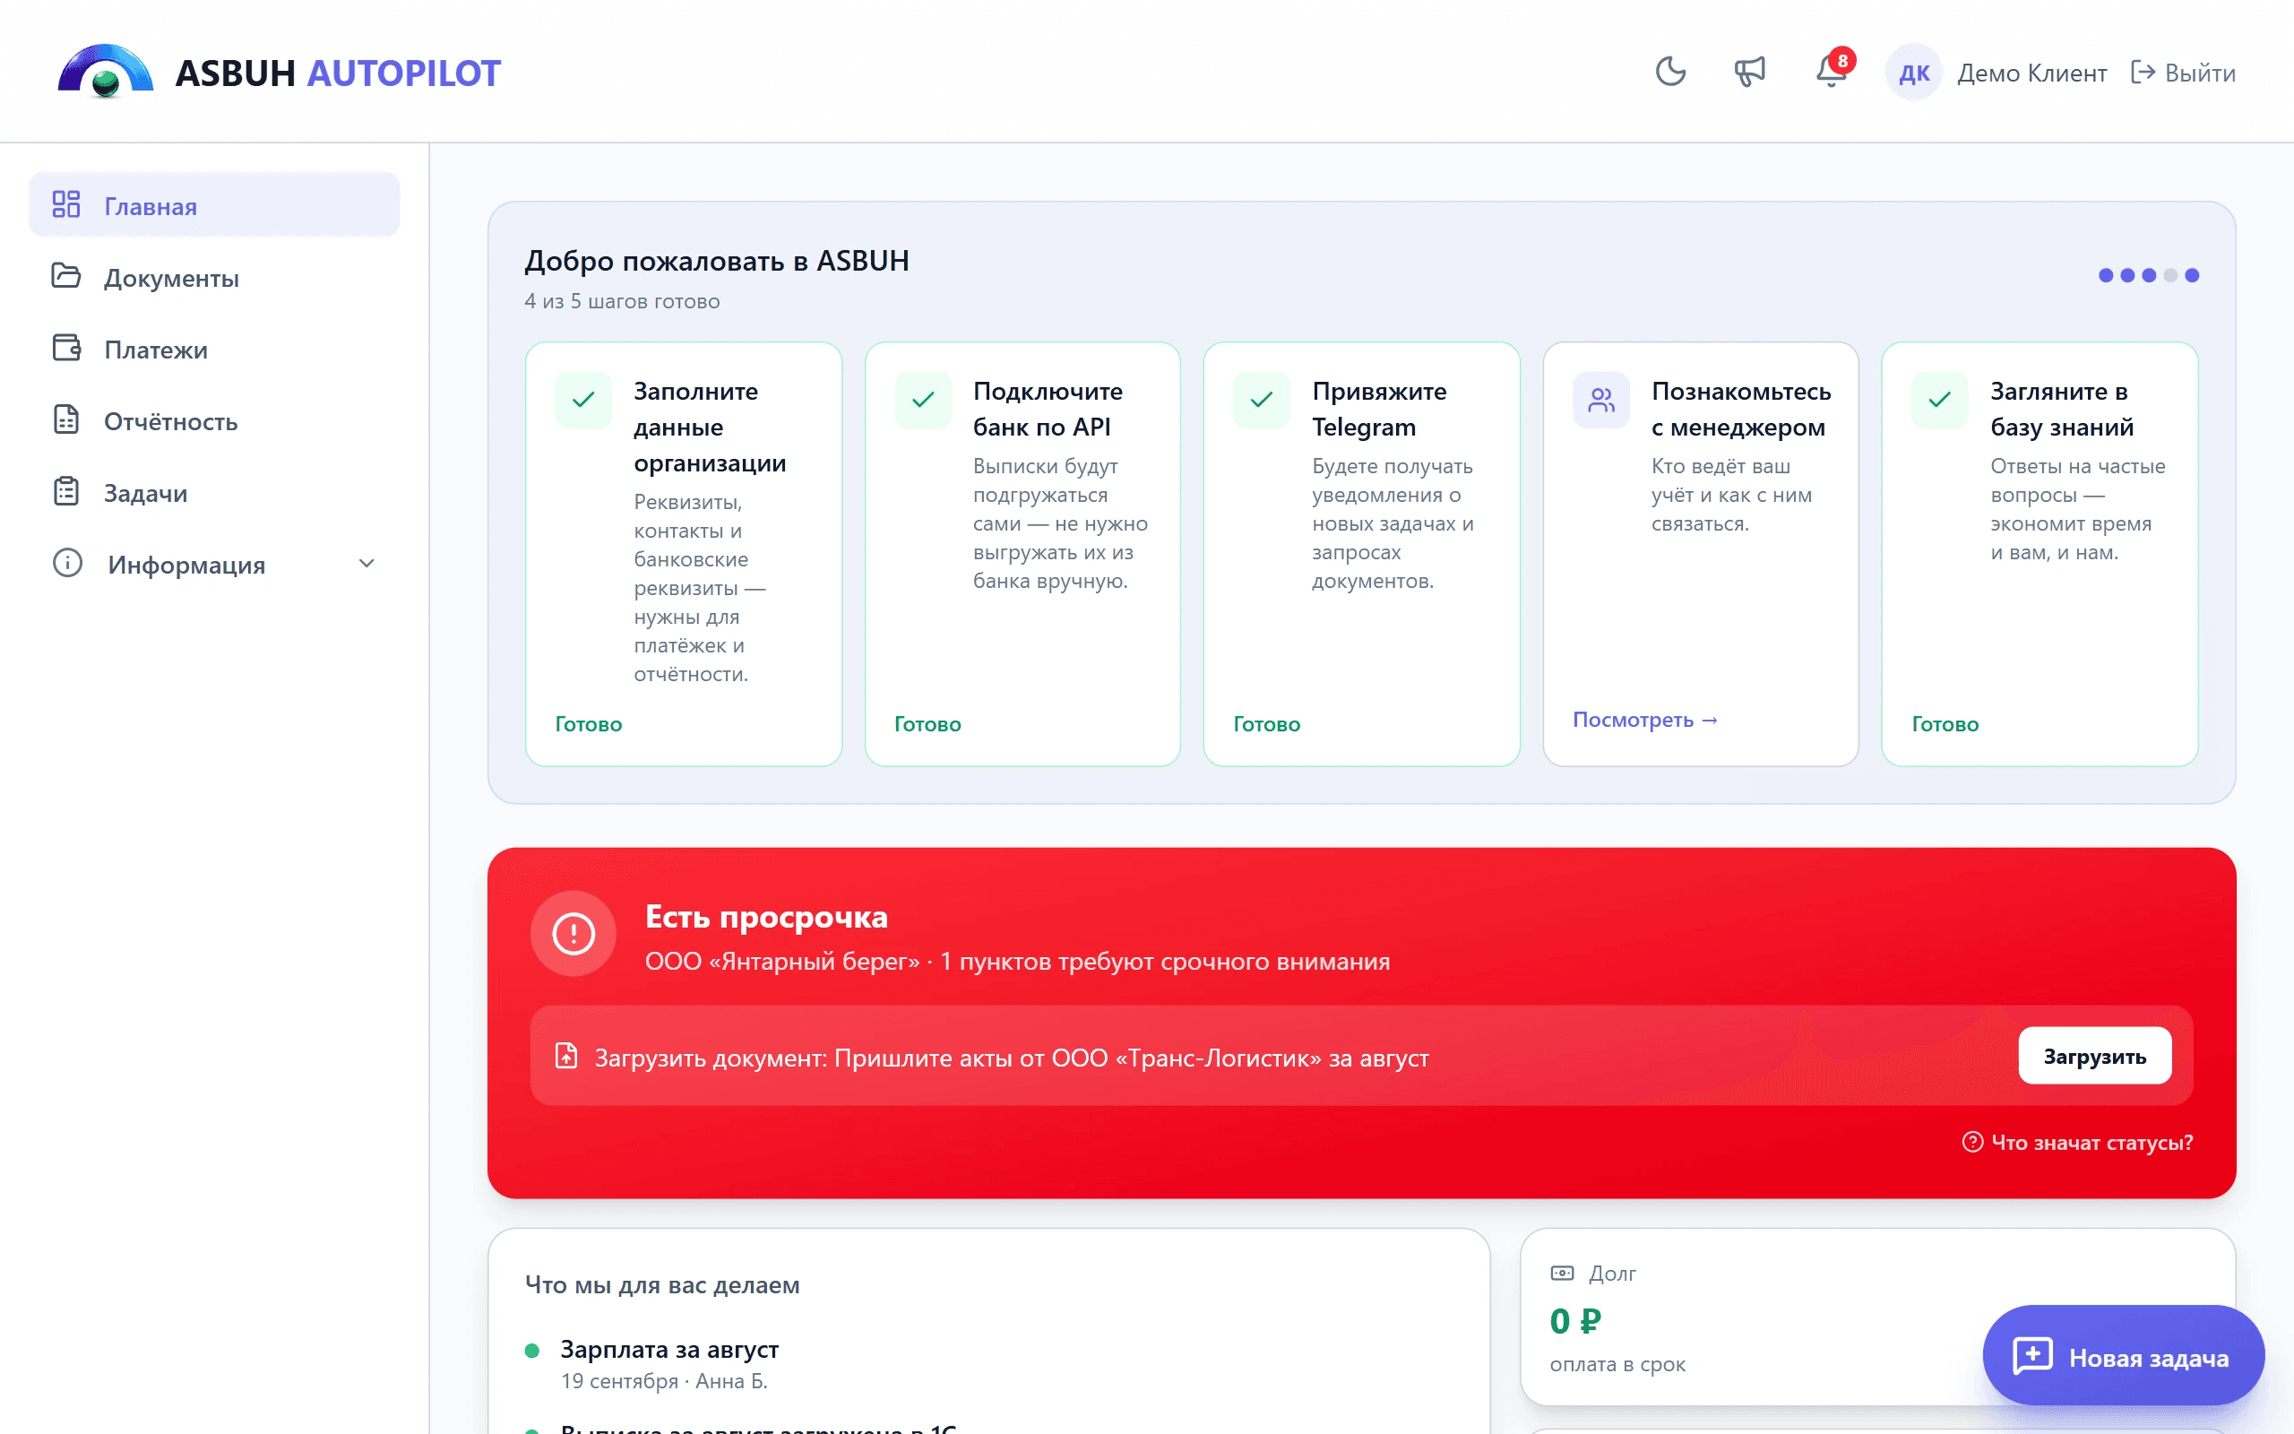The height and width of the screenshot is (1434, 2294).
Task: Click people icon on Познакомьтесь с менеджером card
Action: (1601, 401)
